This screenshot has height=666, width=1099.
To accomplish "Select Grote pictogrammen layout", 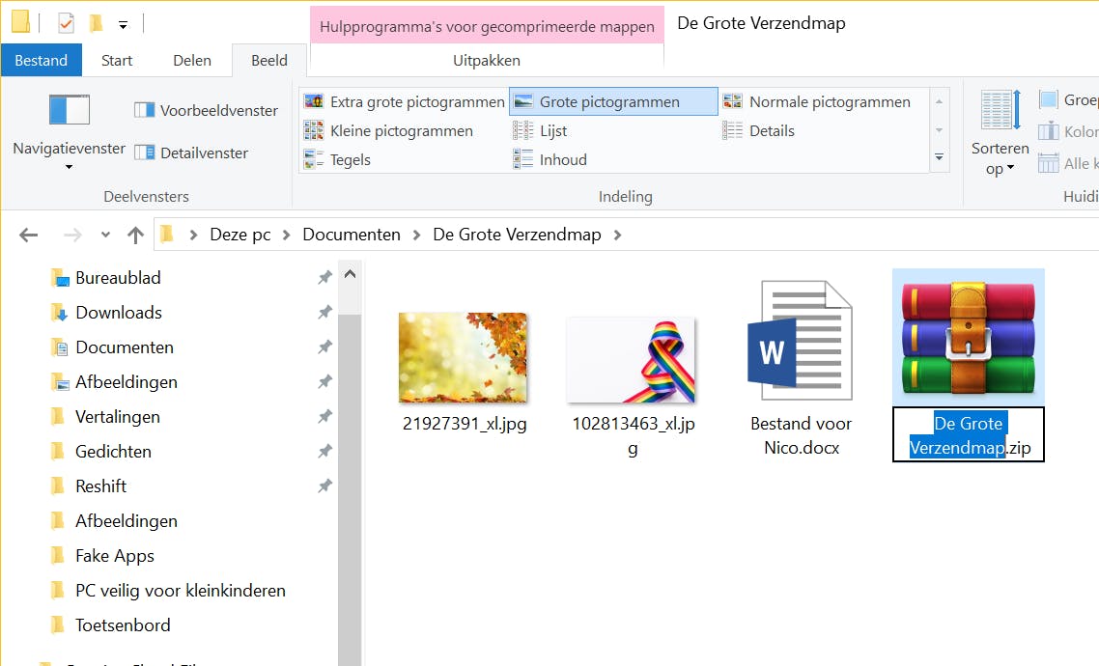I will (613, 102).
